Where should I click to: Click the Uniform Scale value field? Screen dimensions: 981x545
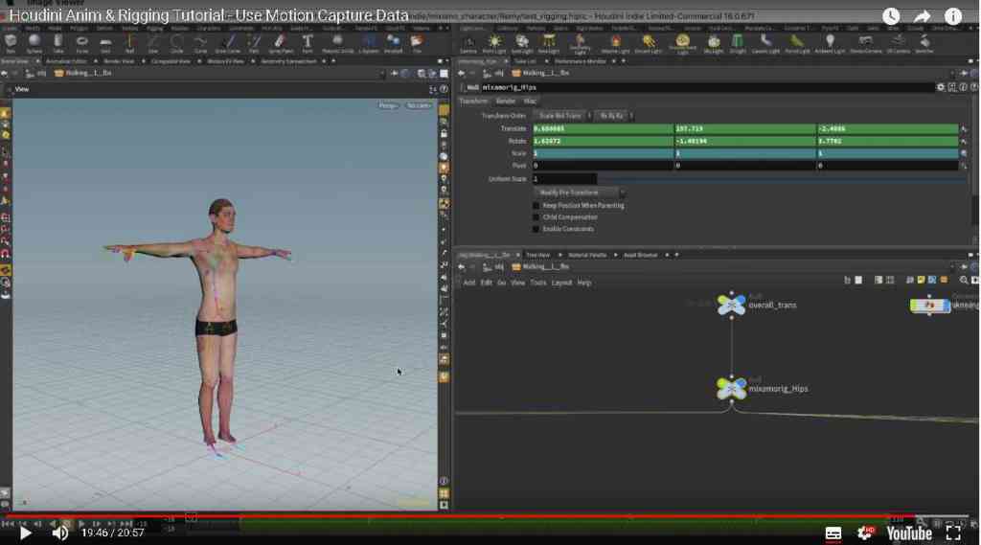pos(564,179)
